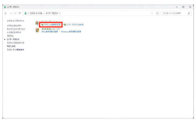Minimize the ユーザー アカウント window
Image resolution: width=196 pixels, height=123 pixels.
click(177, 7)
